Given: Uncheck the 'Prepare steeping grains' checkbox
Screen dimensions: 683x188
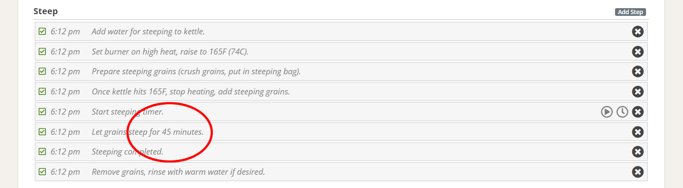Looking at the screenshot, I should click(42, 71).
